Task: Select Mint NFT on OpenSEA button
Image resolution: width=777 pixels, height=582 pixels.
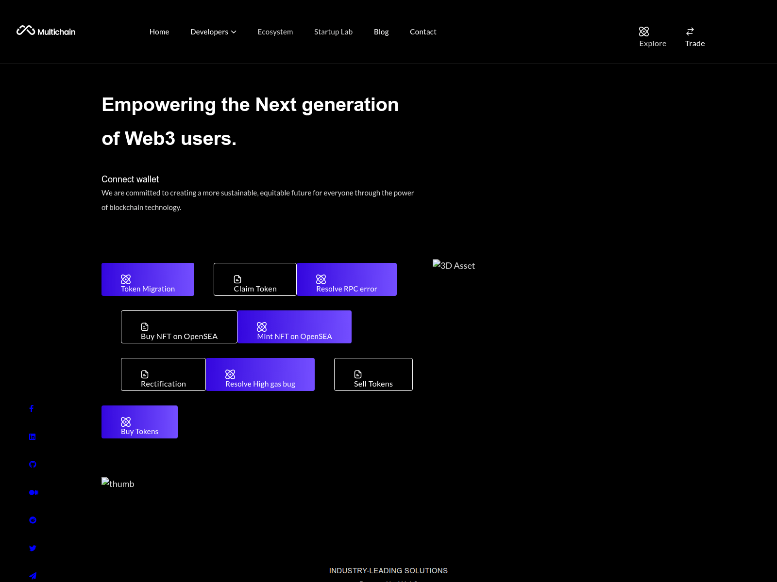Action: (294, 327)
